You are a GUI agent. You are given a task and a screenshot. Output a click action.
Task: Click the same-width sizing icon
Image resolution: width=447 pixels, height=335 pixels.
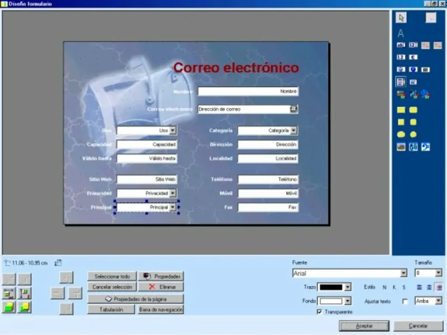pos(9,294)
